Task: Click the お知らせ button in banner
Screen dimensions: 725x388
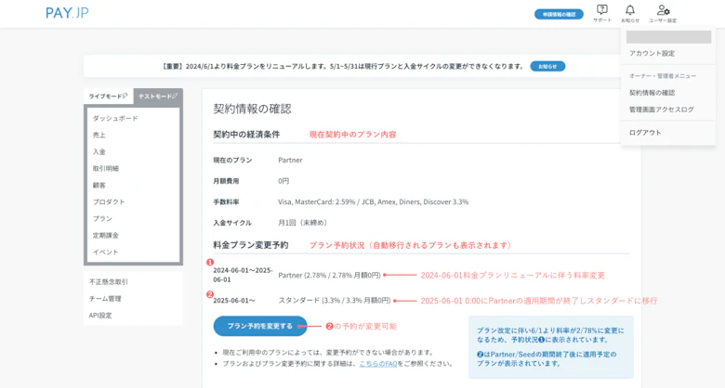Action: (547, 66)
